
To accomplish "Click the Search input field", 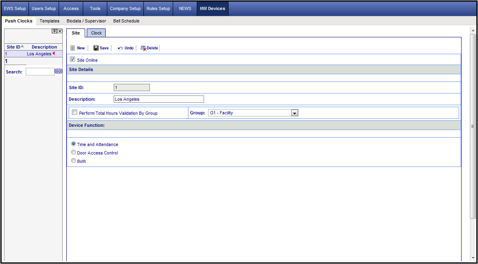I will tap(40, 71).
